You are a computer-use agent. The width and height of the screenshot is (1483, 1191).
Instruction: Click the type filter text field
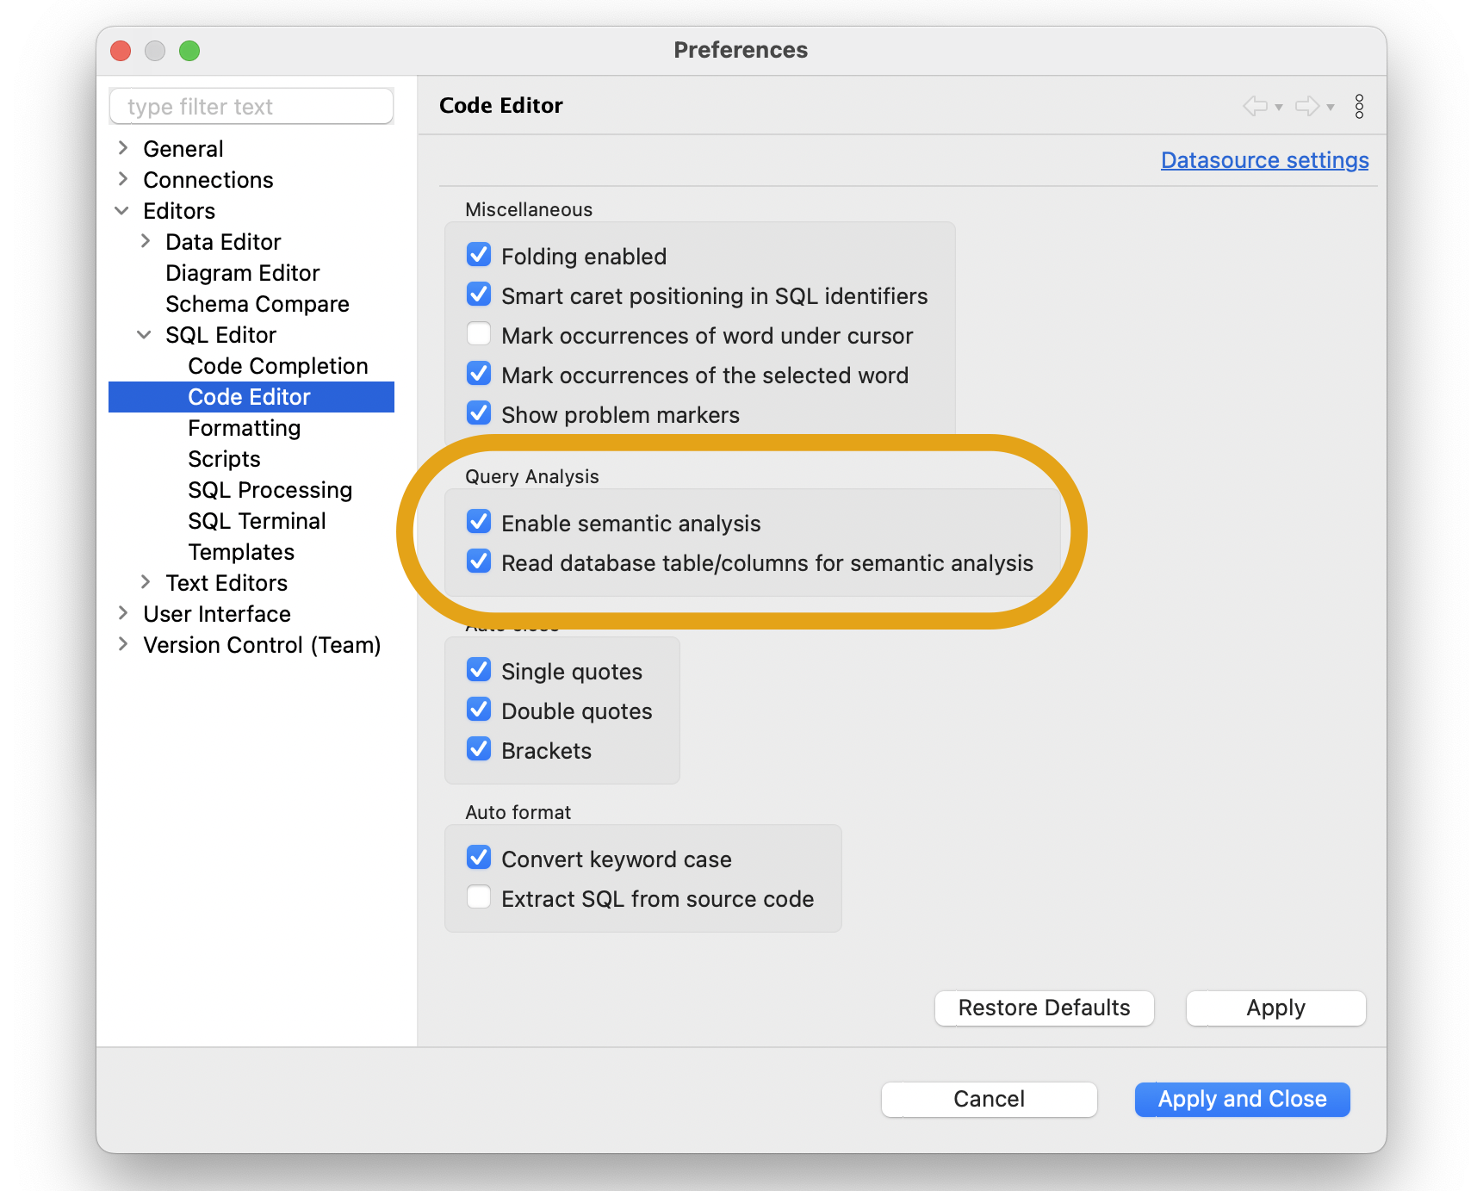tap(251, 107)
